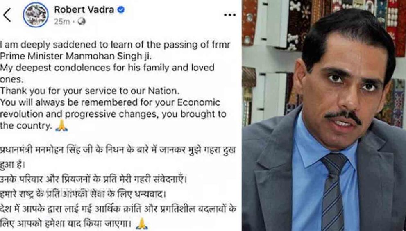Click the blue verified badge
406x231 pixels.
tap(121, 10)
